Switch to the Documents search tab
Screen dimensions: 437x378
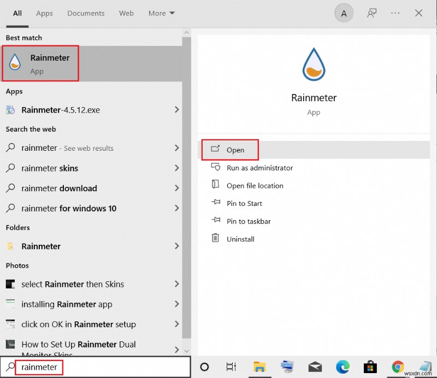[86, 13]
